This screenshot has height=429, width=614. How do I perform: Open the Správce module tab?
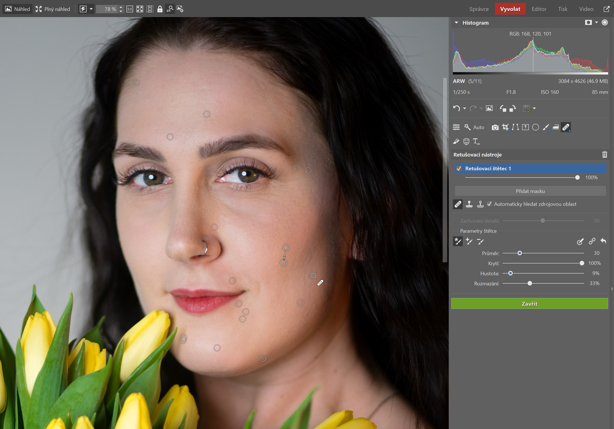(x=479, y=9)
